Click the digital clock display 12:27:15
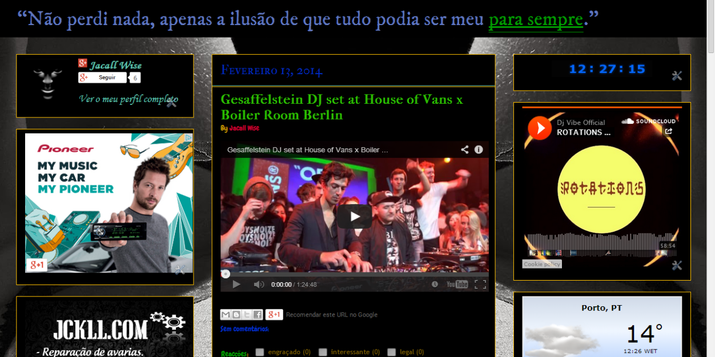 tap(607, 69)
